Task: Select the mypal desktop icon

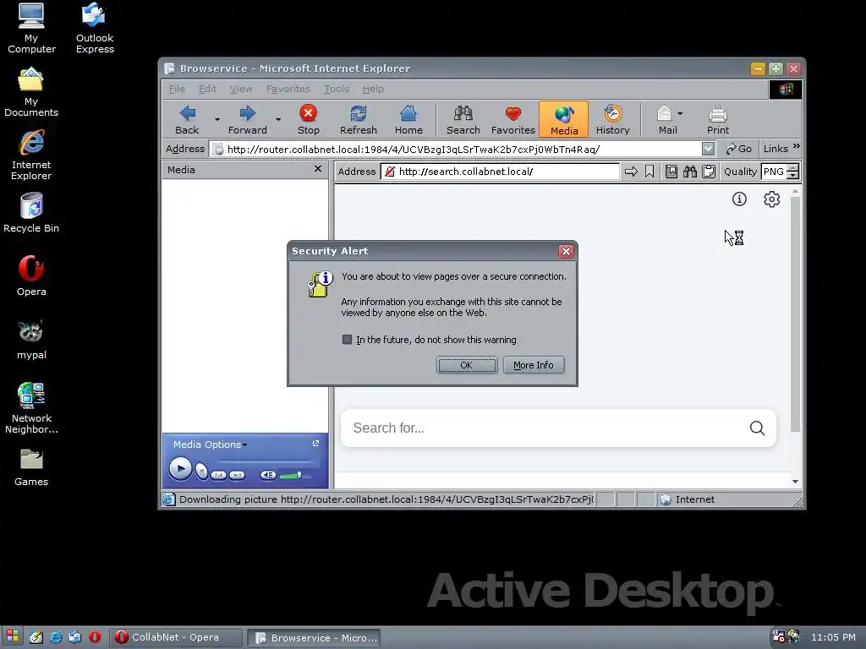Action: [31, 340]
